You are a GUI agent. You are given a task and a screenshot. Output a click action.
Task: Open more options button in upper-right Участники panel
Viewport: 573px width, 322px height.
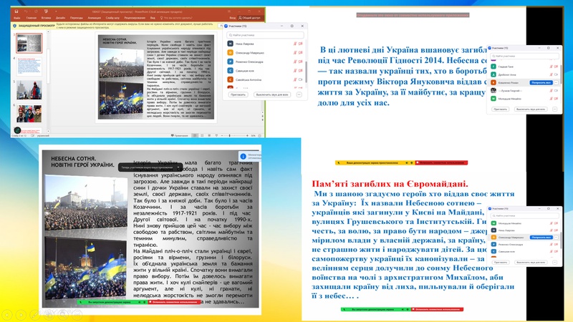(554, 109)
